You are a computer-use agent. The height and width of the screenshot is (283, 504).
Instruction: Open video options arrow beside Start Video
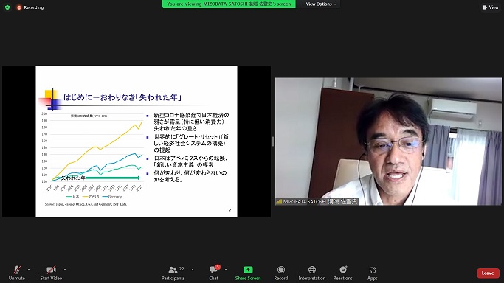(65, 270)
